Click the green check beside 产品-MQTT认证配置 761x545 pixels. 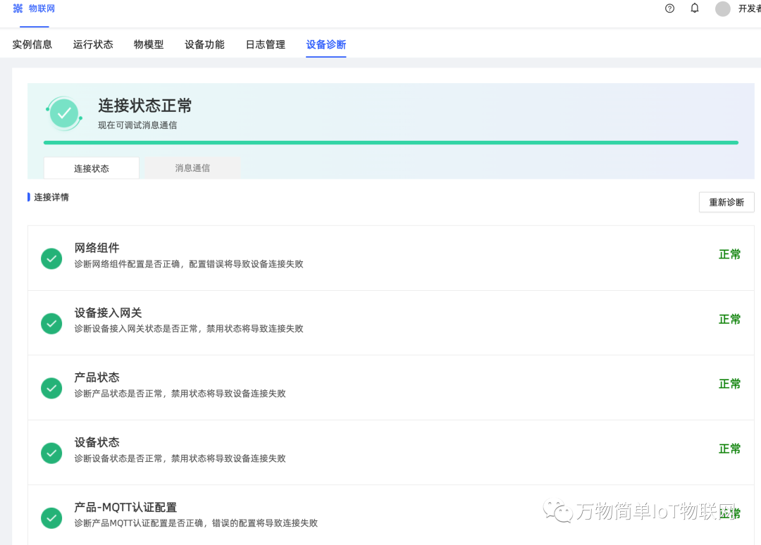click(51, 518)
